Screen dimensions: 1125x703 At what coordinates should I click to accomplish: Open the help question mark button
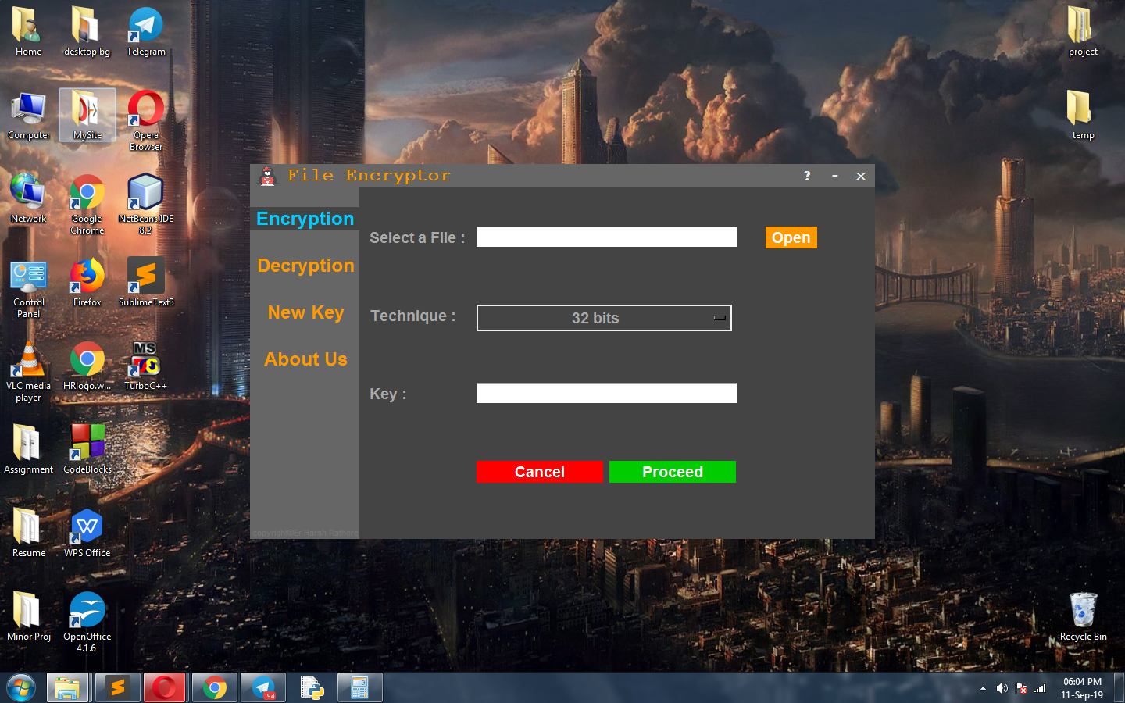pos(807,176)
